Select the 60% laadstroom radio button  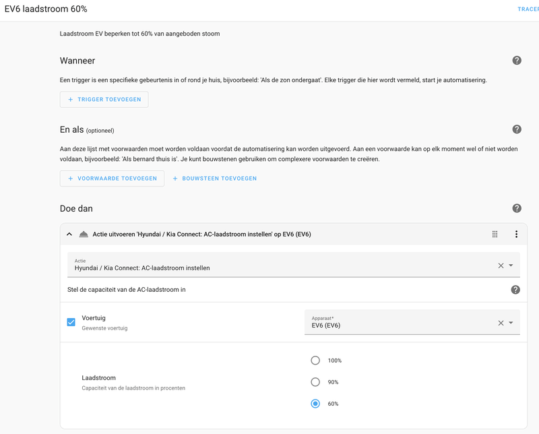315,404
